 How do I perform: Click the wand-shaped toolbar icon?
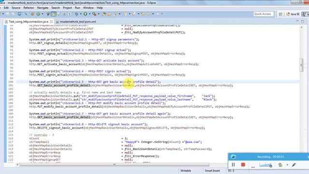pyautogui.click(x=26, y=14)
